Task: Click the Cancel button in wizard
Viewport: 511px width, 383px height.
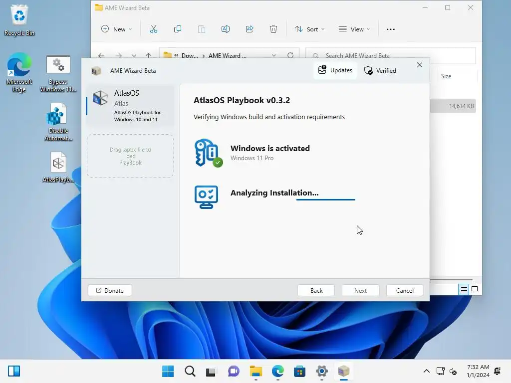Action: coord(405,291)
